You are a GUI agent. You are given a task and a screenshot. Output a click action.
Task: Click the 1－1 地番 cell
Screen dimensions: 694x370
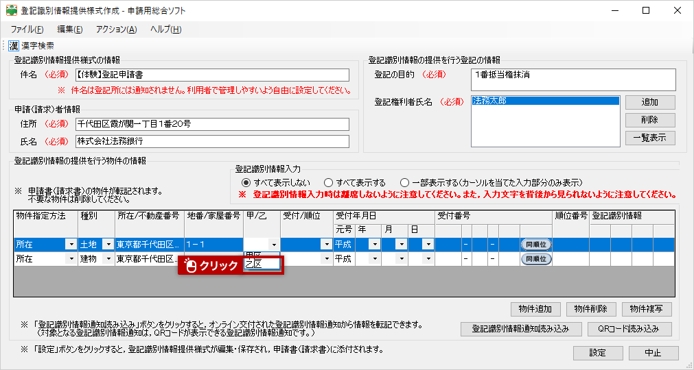[213, 245]
